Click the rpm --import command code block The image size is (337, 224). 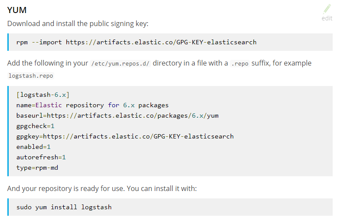coord(170,42)
